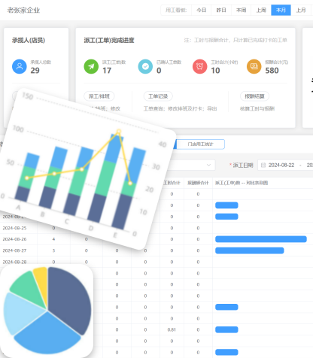Click the 报酬结算 button
This screenshot has width=313, height=358.
[x=254, y=96]
